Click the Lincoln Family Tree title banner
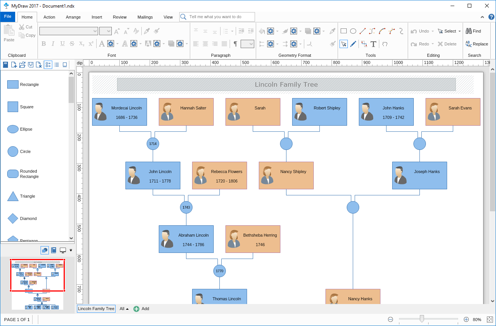Screen dimensions: 496x326 [286, 84]
